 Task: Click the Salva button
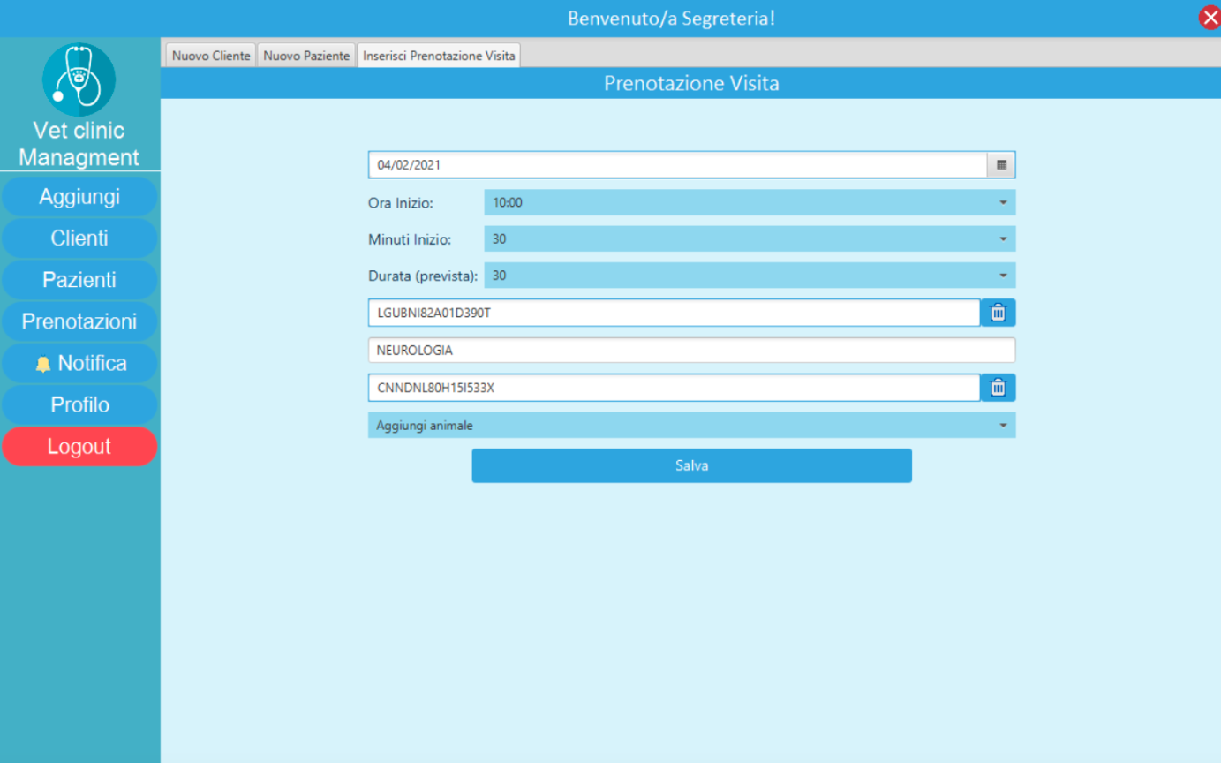(691, 465)
